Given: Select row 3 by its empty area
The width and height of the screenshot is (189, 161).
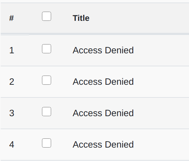Looking at the screenshot, I should pos(161,113).
